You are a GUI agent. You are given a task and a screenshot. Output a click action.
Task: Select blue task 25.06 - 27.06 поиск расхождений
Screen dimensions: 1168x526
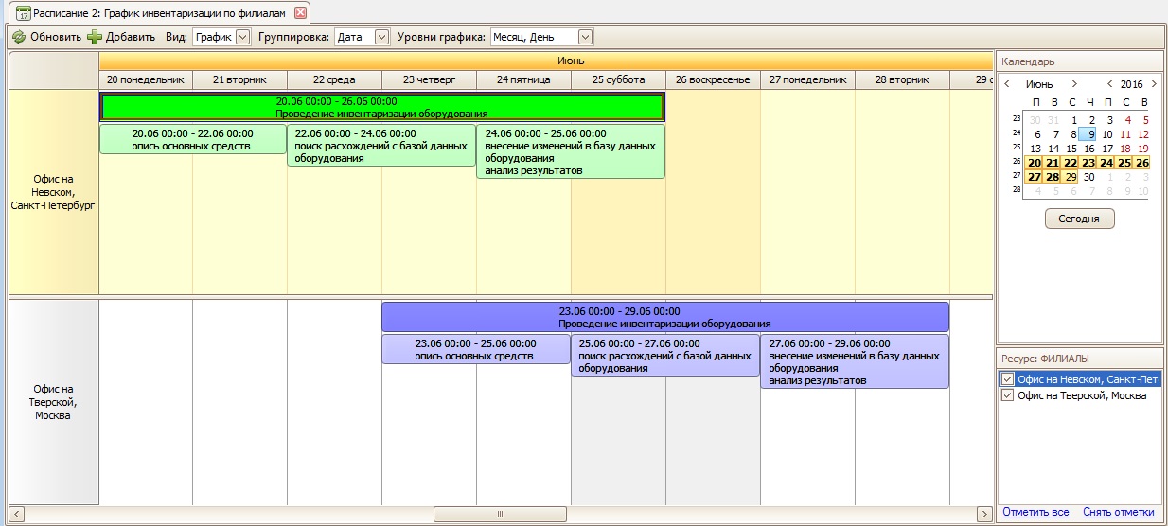[665, 356]
